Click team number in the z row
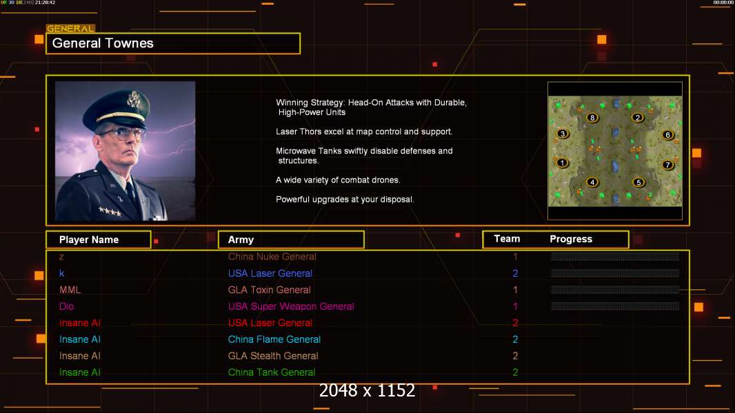735x413 pixels. click(x=515, y=257)
